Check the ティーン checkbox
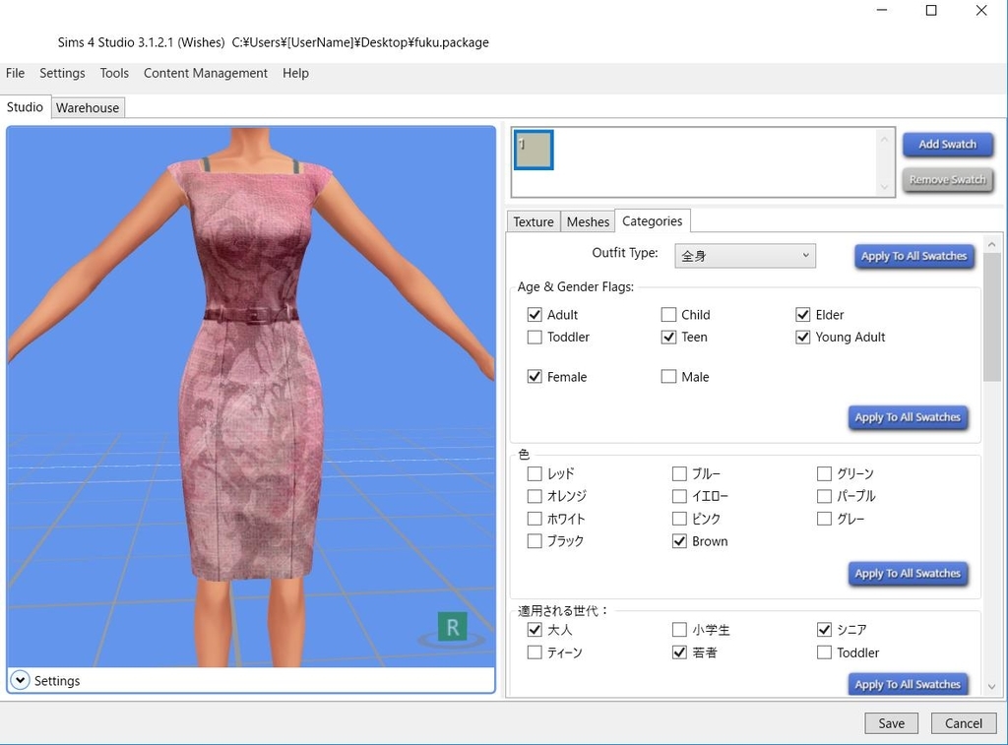This screenshot has width=1008, height=745. point(535,652)
